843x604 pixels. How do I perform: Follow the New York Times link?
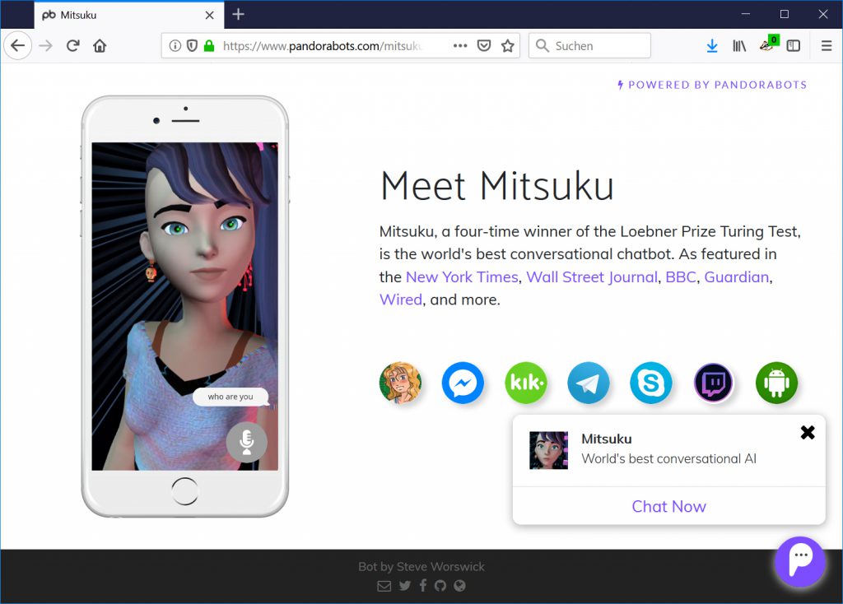(x=462, y=277)
